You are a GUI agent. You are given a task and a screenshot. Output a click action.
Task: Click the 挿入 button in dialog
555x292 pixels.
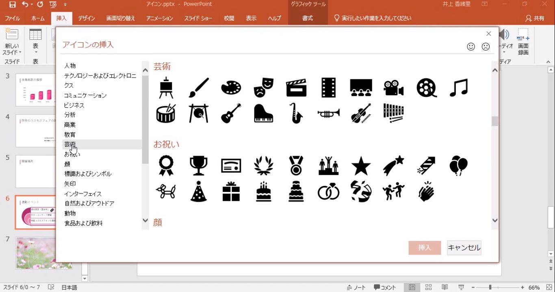[x=425, y=248]
